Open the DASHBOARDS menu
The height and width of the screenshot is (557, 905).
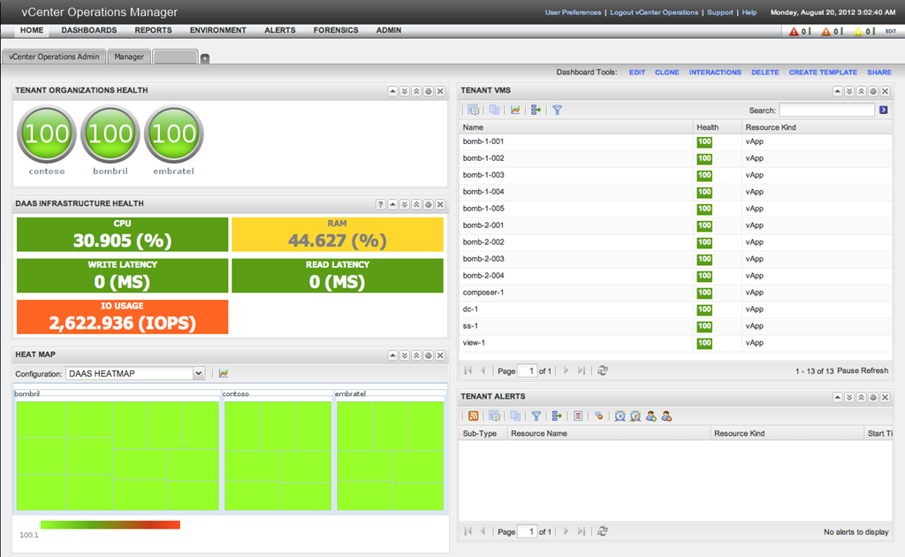[89, 30]
